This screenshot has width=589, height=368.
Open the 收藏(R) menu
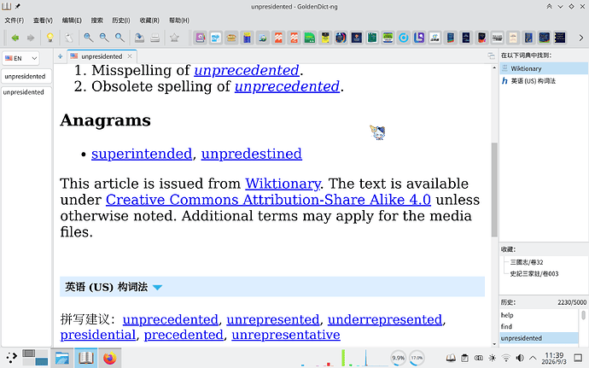tap(149, 20)
